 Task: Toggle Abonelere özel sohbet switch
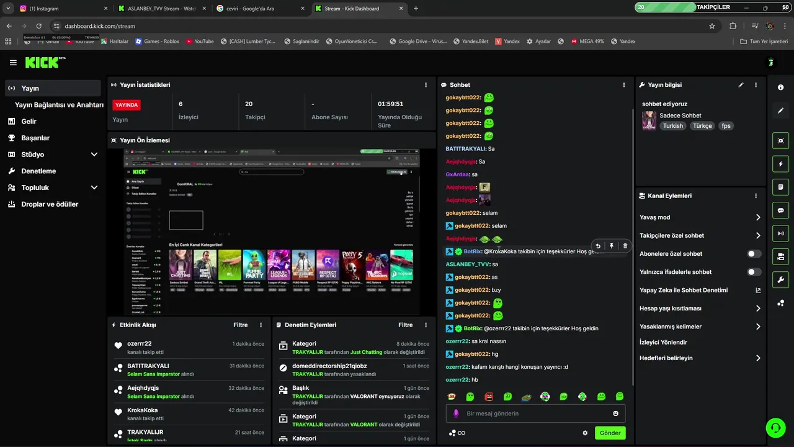tap(754, 254)
